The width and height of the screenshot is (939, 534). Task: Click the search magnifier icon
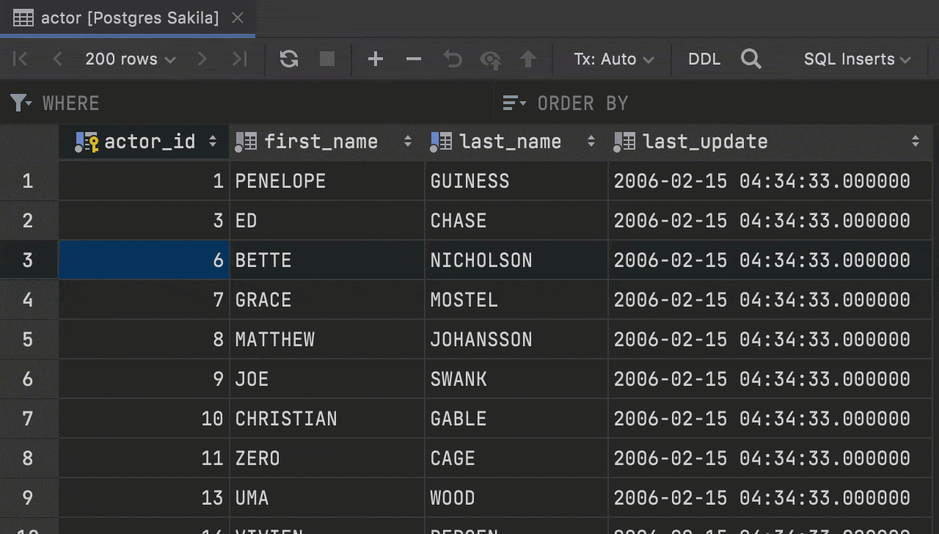click(x=750, y=59)
